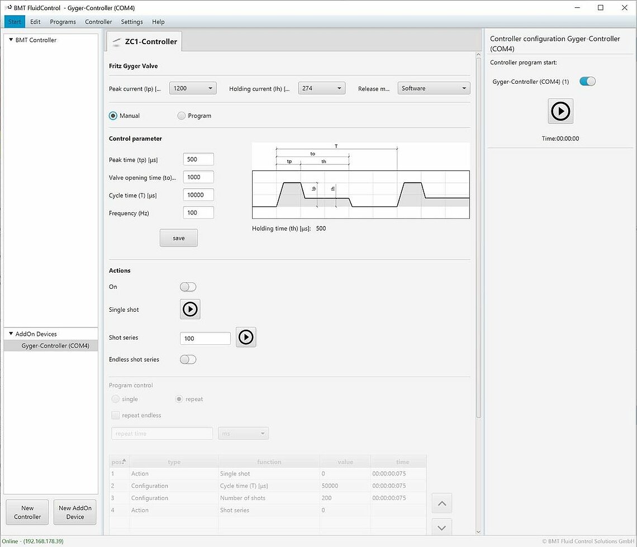This screenshot has width=637, height=547.
Task: Disable the Gyger-Controller (COM4) (1) toggle
Action: [587, 82]
